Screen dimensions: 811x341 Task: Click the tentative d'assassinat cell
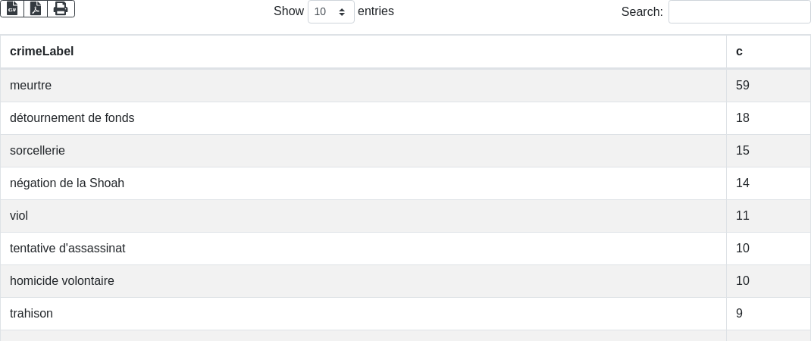point(67,249)
